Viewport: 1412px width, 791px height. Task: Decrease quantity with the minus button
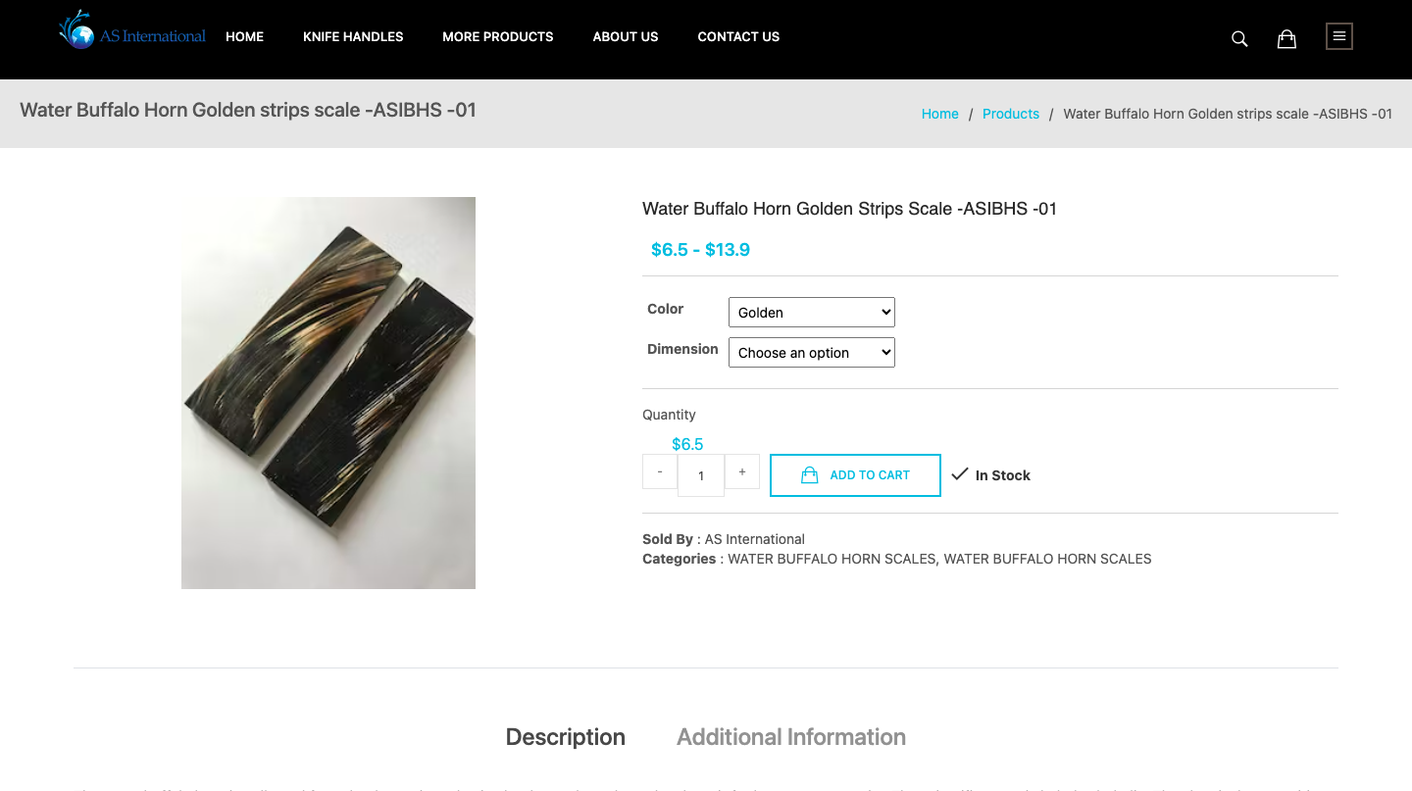pyautogui.click(x=660, y=471)
